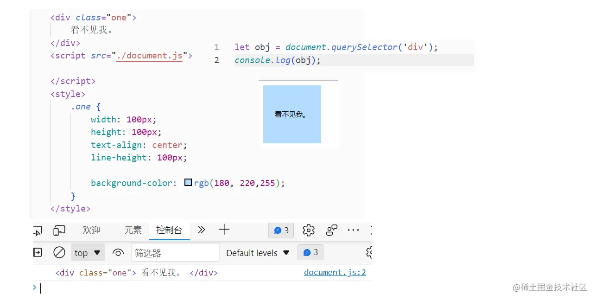Open the ./document.js link in script tag

pos(150,56)
